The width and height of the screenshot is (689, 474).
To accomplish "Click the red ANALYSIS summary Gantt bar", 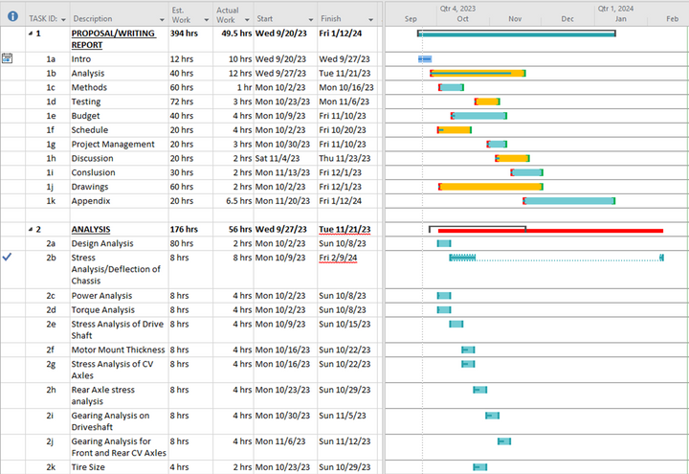I will tap(550, 231).
